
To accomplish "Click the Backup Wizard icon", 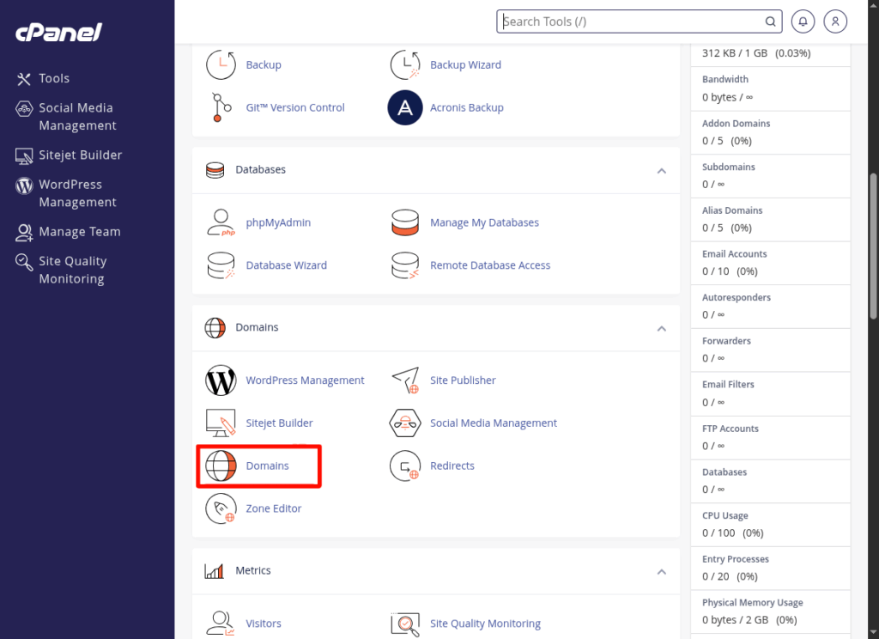I will click(405, 65).
